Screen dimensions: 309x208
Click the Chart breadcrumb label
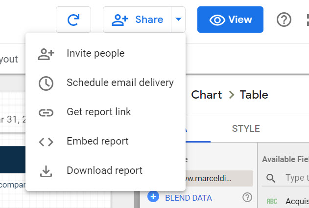click(206, 95)
